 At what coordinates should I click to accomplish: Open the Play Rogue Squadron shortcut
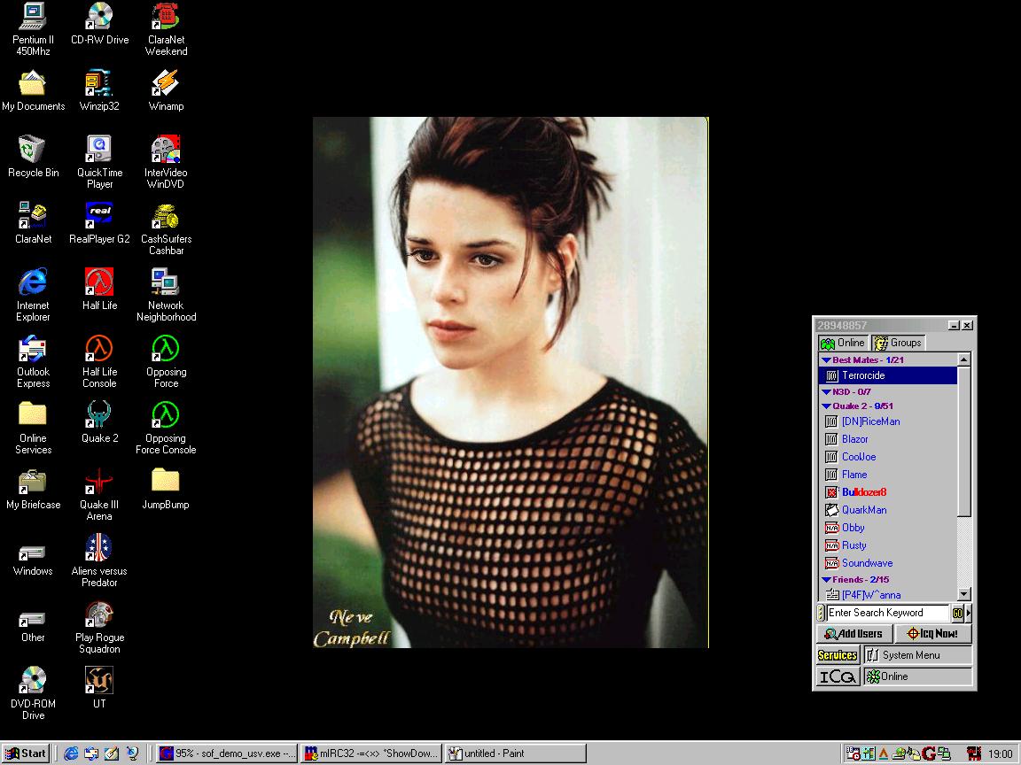click(99, 614)
